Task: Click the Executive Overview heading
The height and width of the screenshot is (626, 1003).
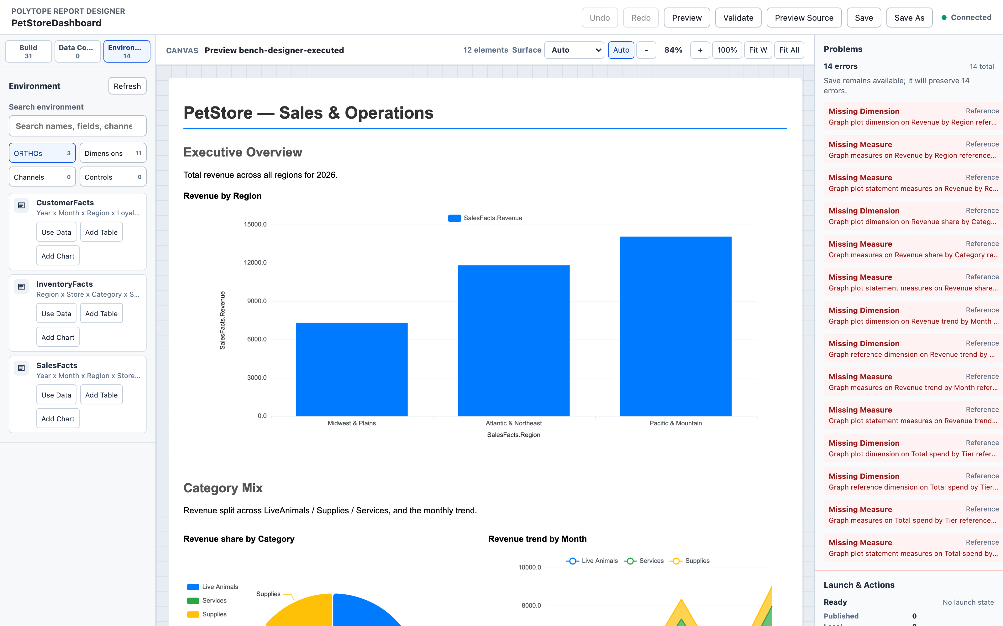Action: (243, 152)
